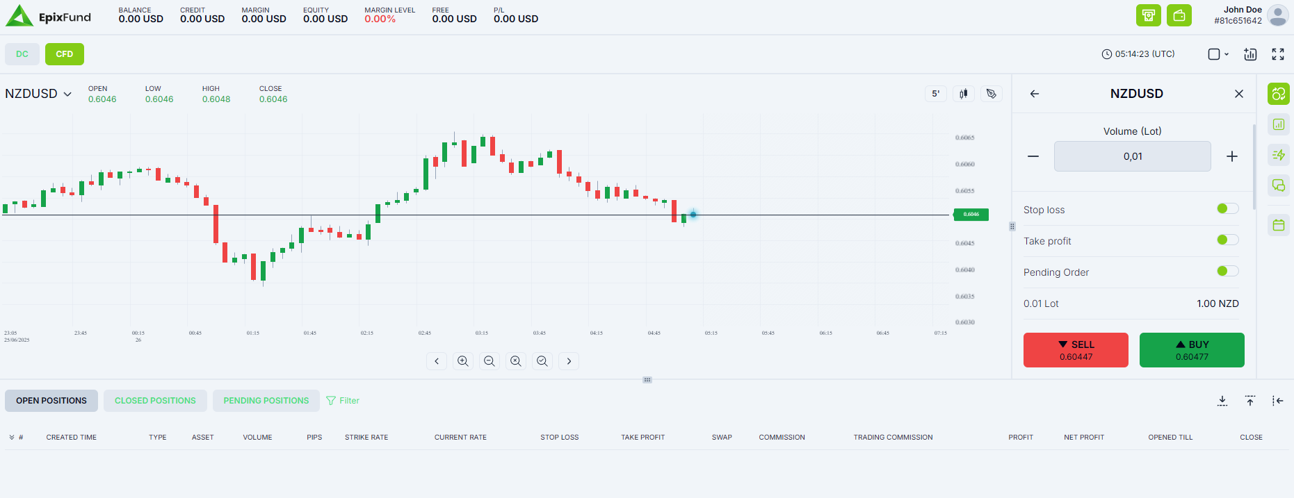Open the deposit icon in header
This screenshot has height=498, width=1294.
pyautogui.click(x=1148, y=15)
